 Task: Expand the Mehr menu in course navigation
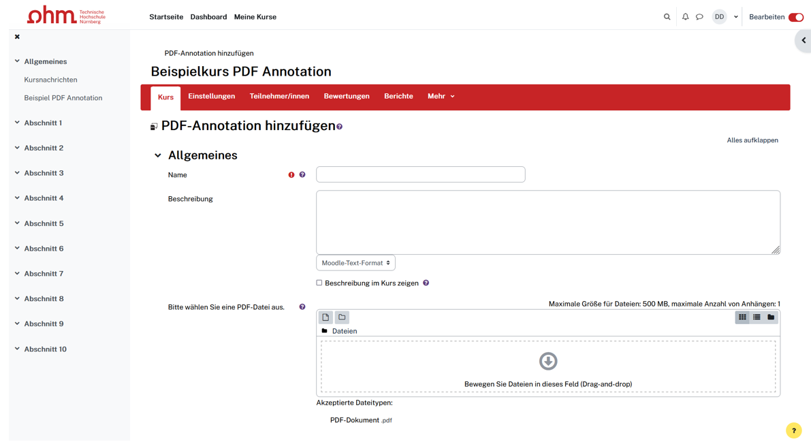click(441, 97)
